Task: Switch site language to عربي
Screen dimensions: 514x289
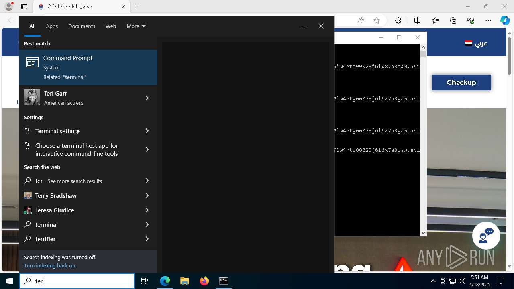Action: pos(476,43)
